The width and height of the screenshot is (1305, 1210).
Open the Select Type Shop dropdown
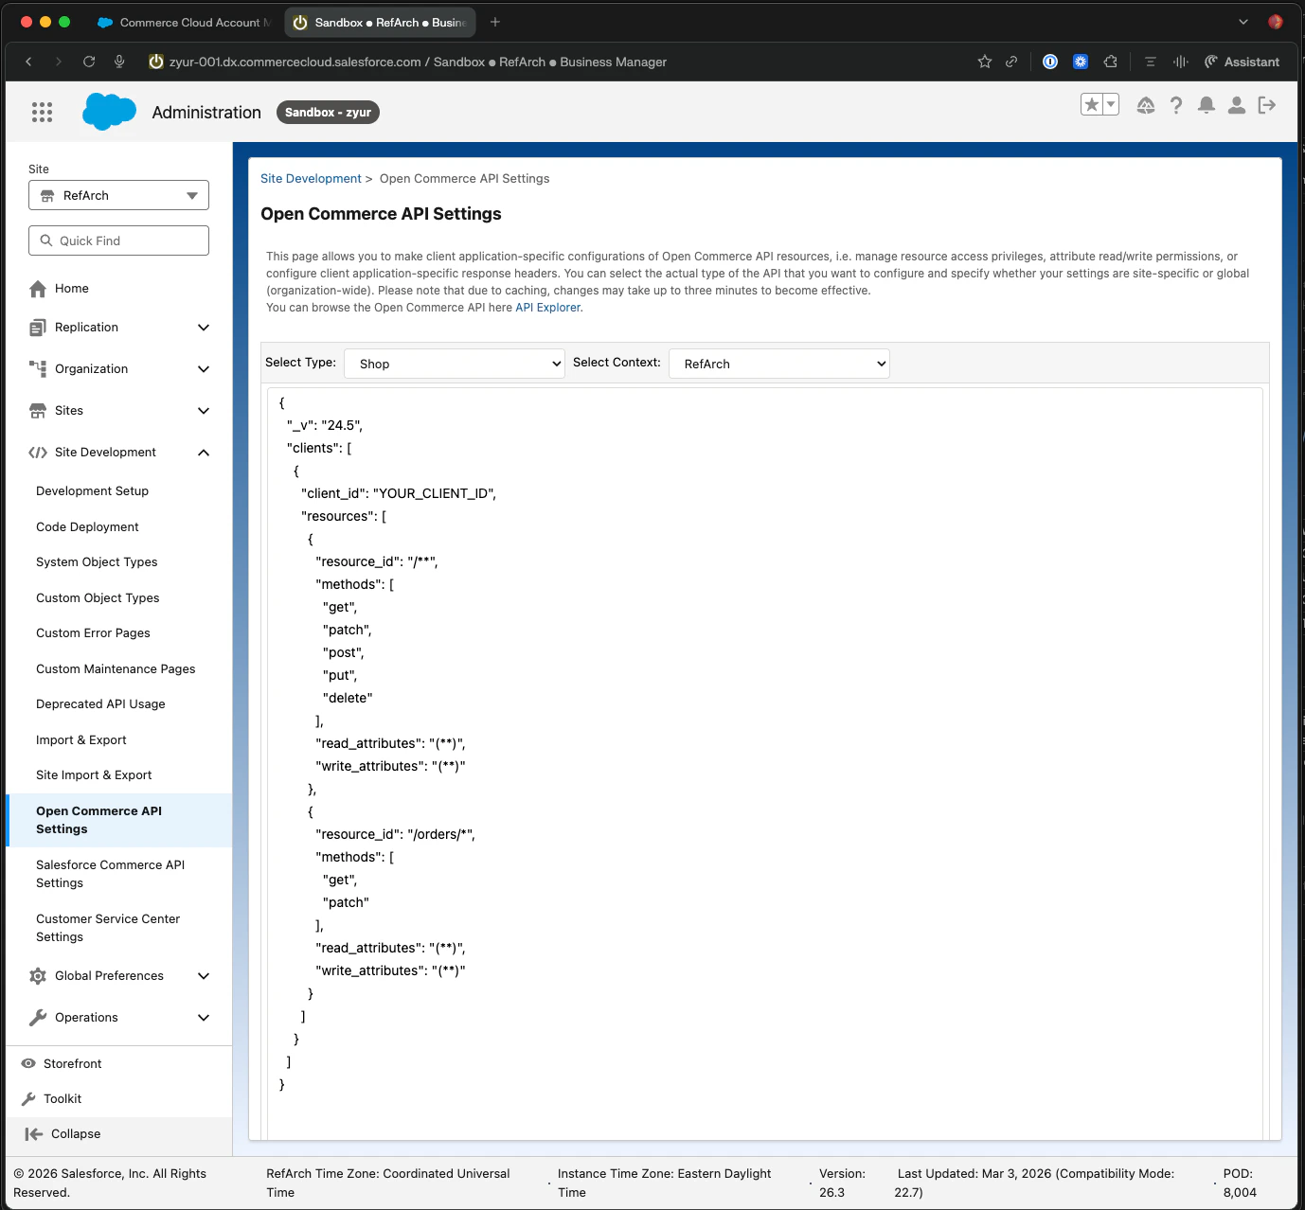tap(455, 364)
